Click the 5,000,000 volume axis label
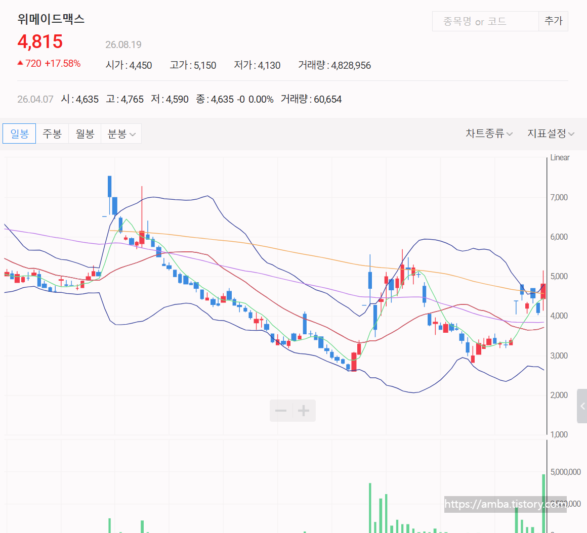 [x=565, y=472]
